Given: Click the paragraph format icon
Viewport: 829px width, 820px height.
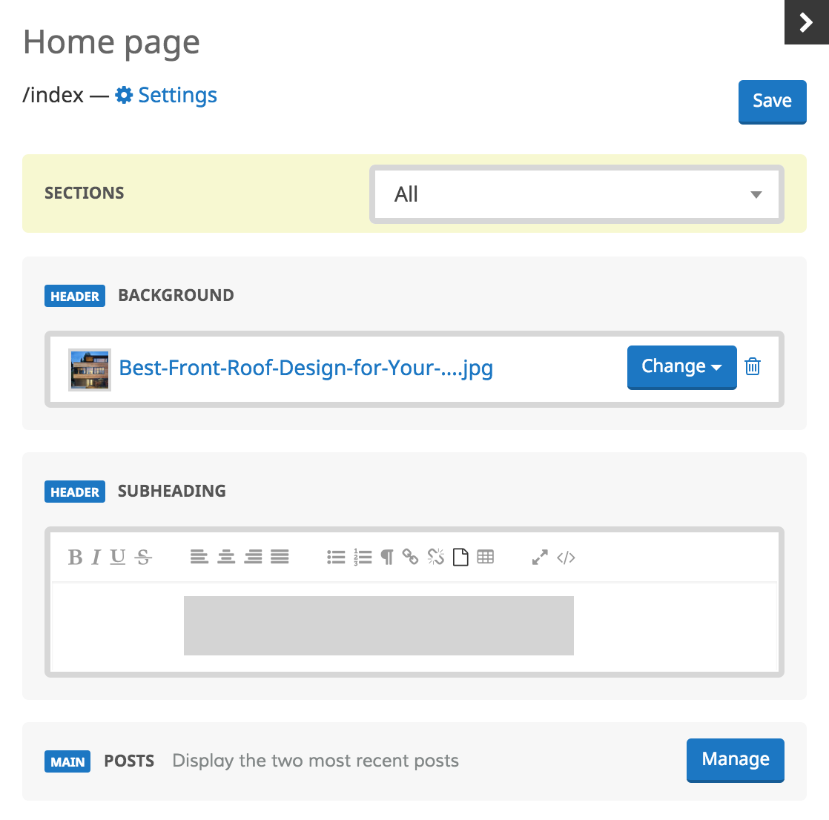Looking at the screenshot, I should pos(386,558).
